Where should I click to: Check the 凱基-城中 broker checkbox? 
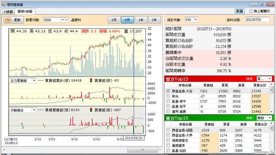[168, 101]
